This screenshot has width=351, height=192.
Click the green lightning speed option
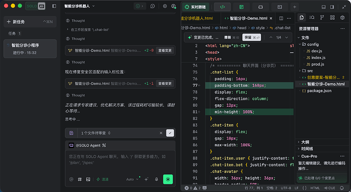click(103, 179)
